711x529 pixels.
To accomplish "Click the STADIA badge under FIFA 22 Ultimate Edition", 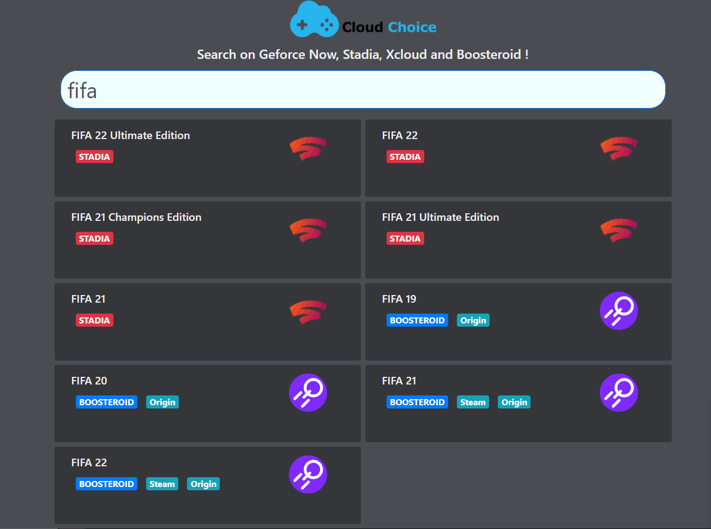I will coord(94,157).
